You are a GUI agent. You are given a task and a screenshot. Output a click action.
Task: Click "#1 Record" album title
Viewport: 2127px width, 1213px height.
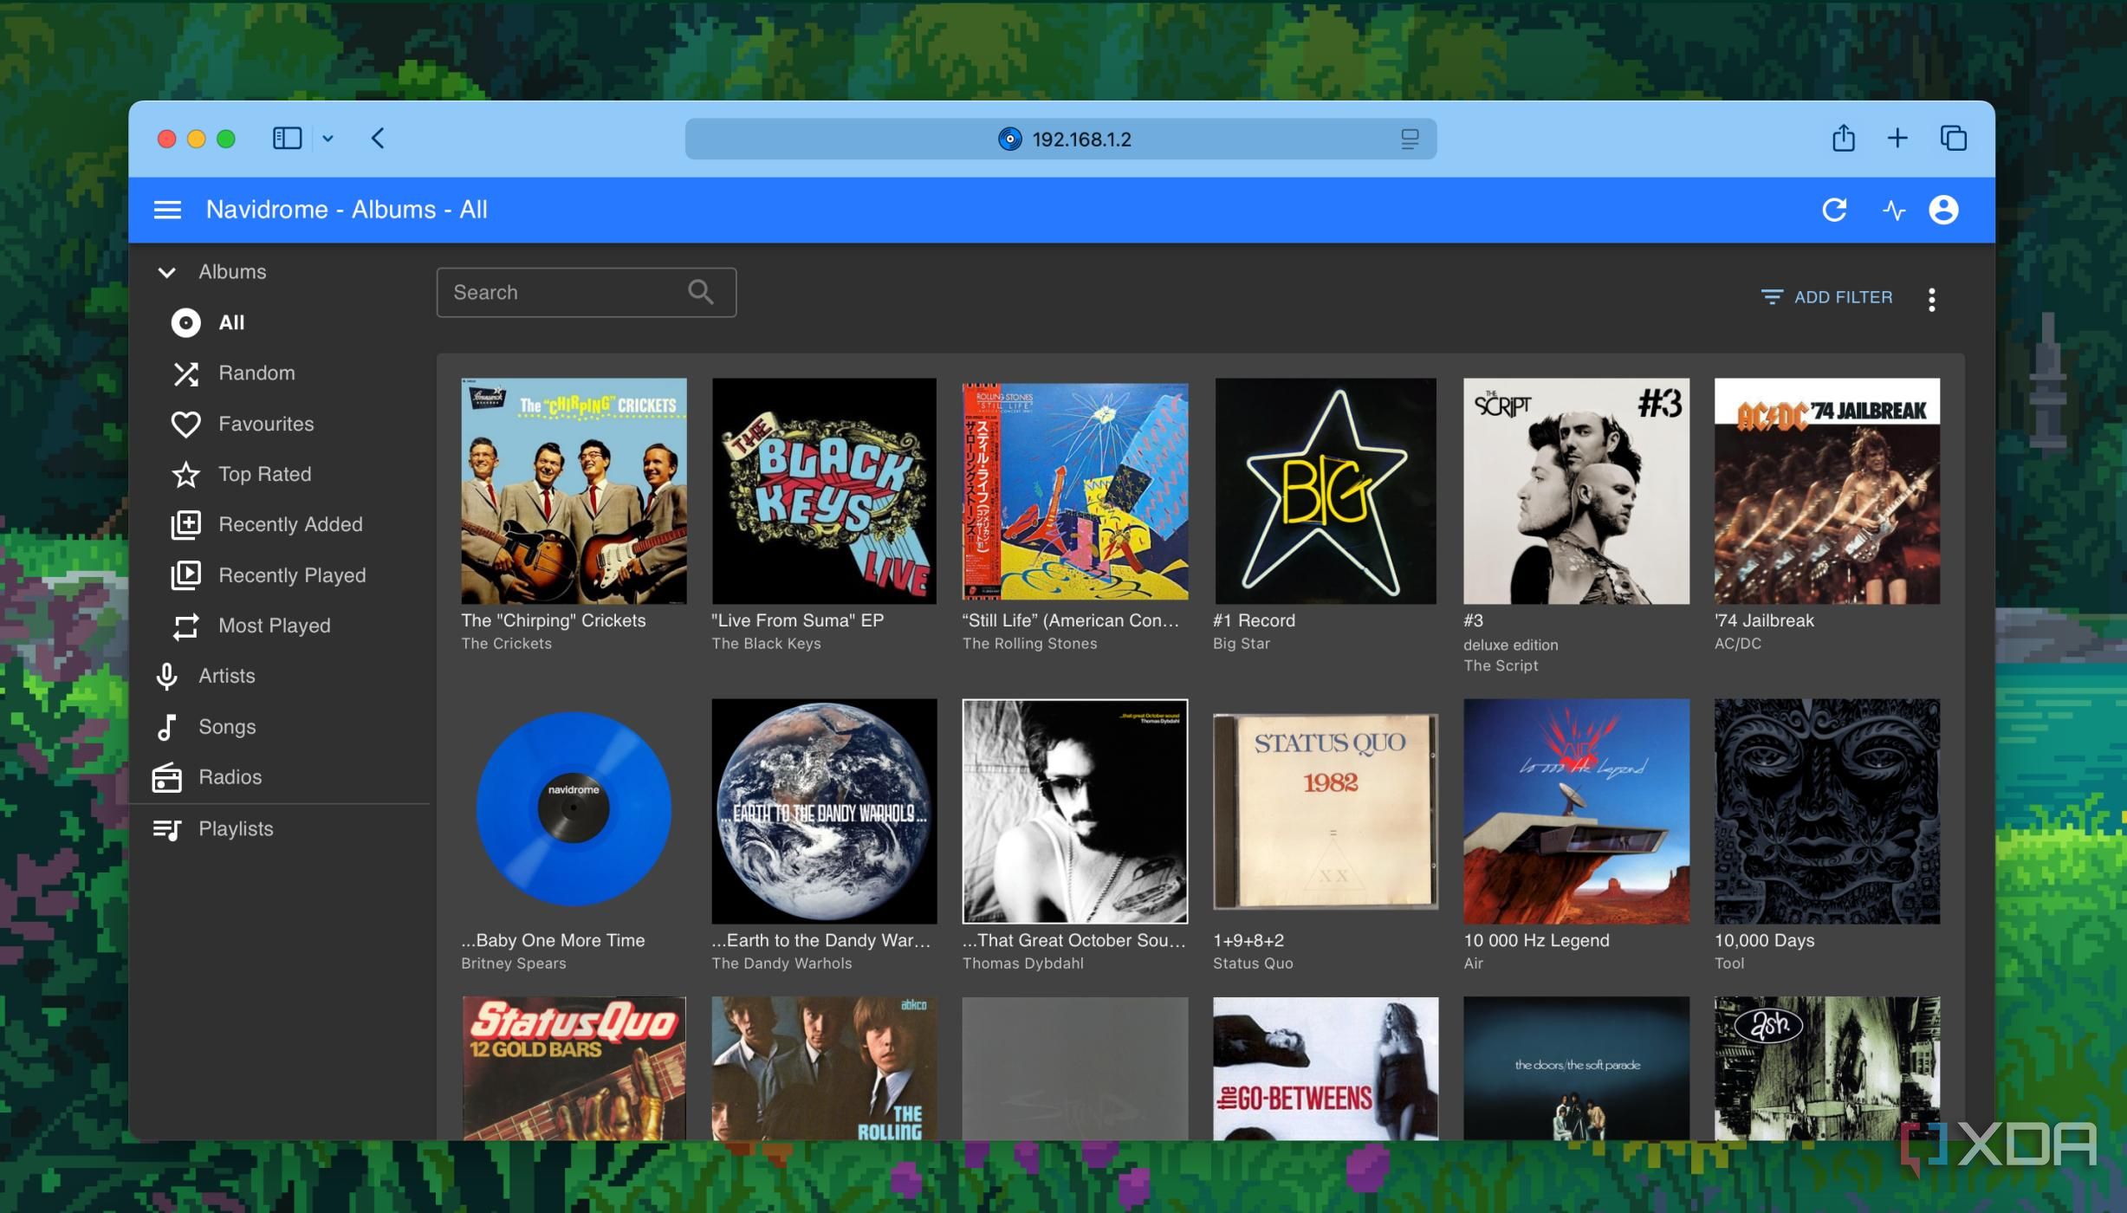[1254, 620]
